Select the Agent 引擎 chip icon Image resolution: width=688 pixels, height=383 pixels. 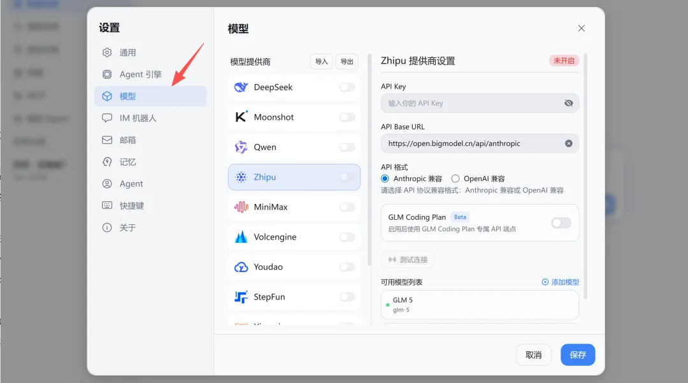[x=107, y=74]
